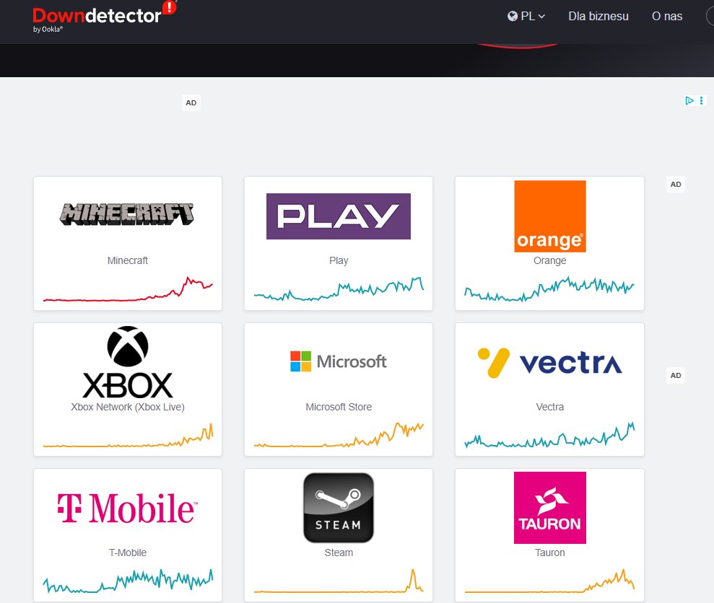Open the Tauron text label link

[550, 553]
